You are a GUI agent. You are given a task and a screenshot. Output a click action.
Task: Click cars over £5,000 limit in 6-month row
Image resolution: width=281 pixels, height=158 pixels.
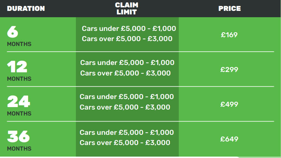(x=127, y=39)
